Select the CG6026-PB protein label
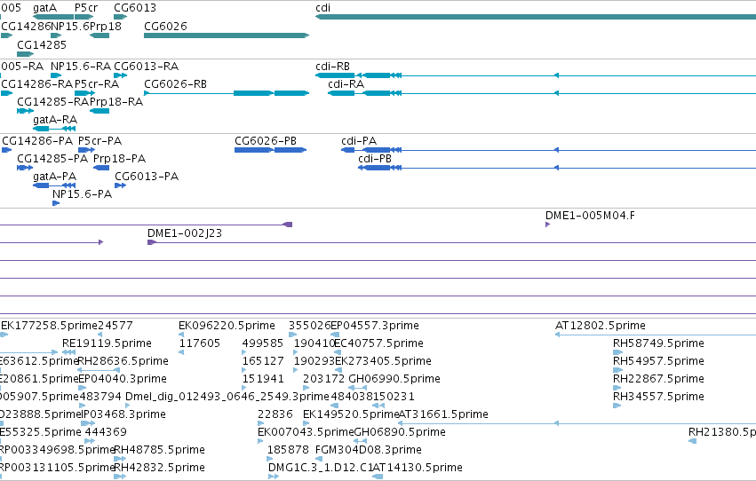The image size is (756, 481). tap(266, 140)
